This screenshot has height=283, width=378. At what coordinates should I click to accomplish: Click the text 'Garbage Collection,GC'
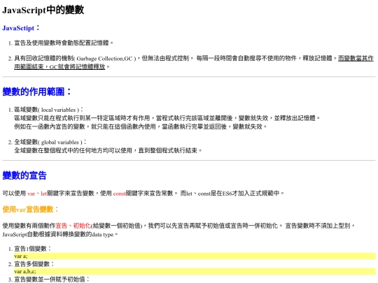click(104, 59)
